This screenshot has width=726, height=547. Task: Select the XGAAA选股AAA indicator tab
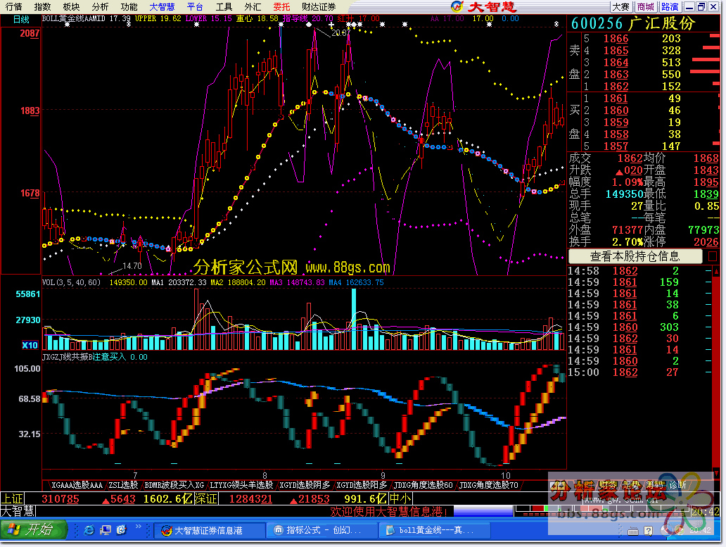tap(77, 485)
